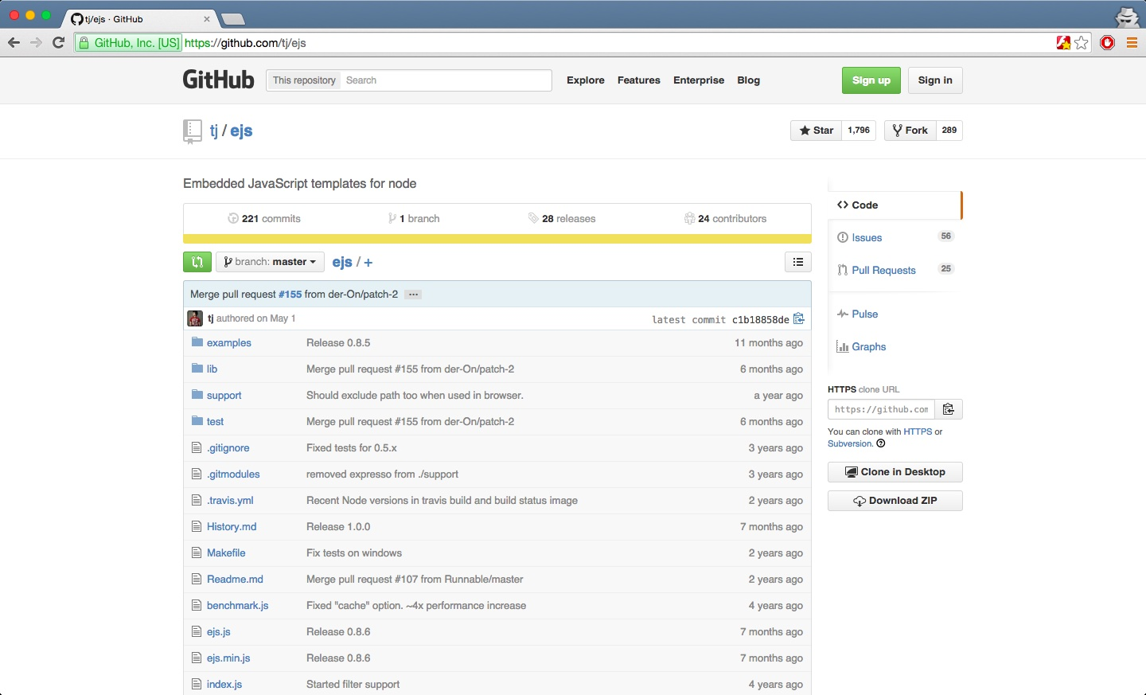The width and height of the screenshot is (1146, 695).
Task: Click the repository search field
Action: tap(446, 80)
